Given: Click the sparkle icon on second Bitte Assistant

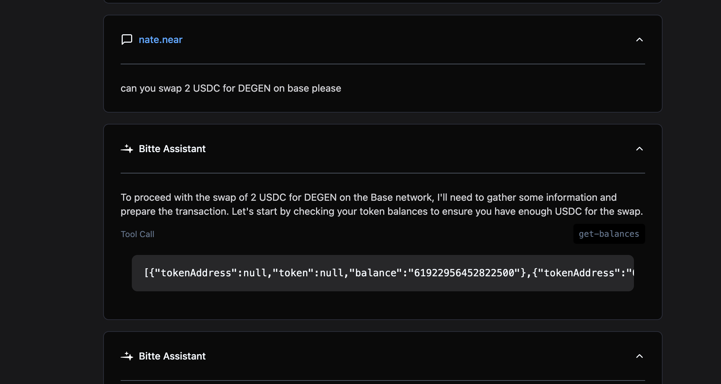Looking at the screenshot, I should pyautogui.click(x=127, y=356).
